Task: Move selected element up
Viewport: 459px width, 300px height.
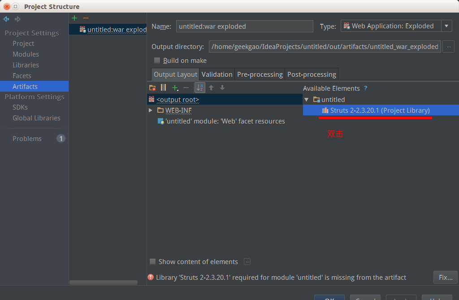Action: click(211, 88)
